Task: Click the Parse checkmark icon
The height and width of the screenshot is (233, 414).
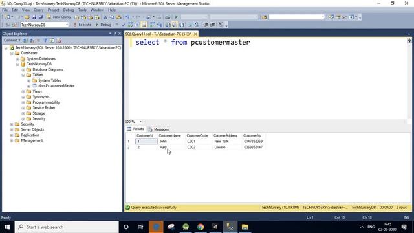Action: click(x=124, y=25)
